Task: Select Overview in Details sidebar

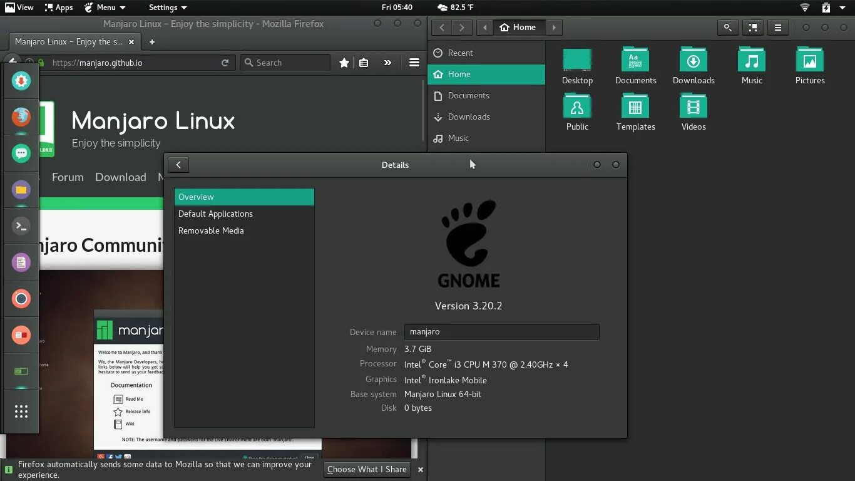Action: (244, 197)
